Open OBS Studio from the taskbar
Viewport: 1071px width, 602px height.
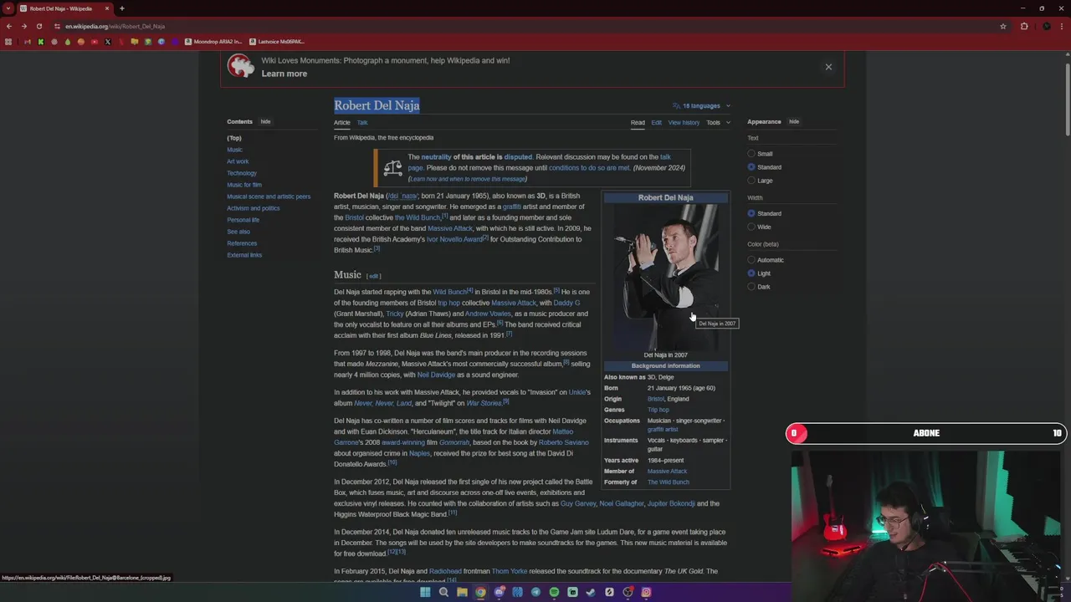point(628,592)
